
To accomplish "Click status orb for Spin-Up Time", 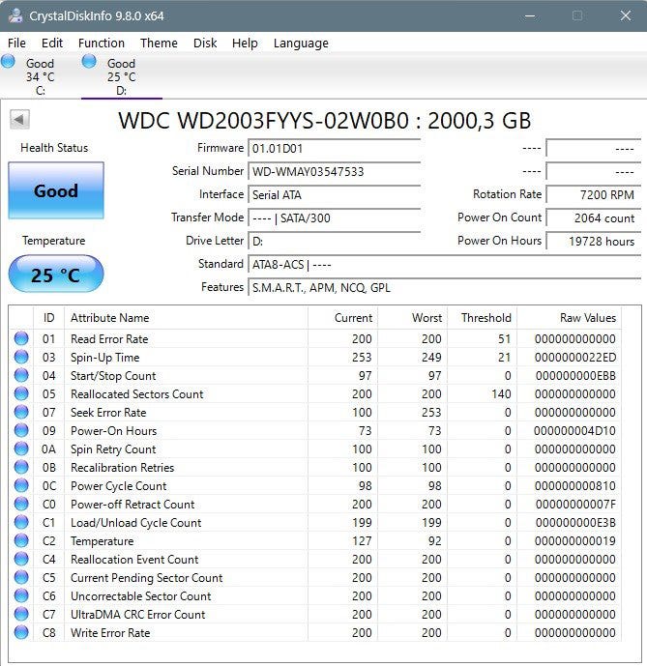I will 21,357.
